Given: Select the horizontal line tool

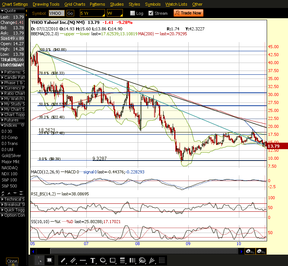Looking at the screenshot, I should tap(83, 260).
